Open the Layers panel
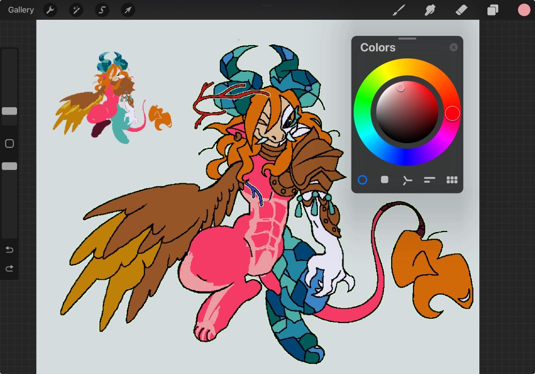535x374 pixels. pyautogui.click(x=493, y=10)
